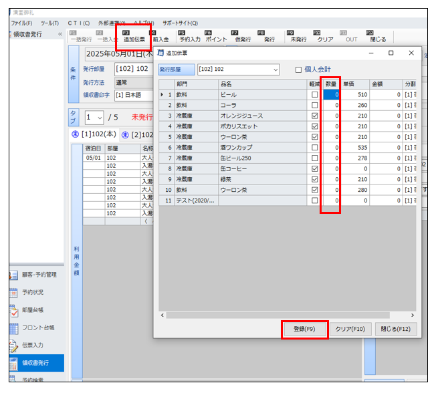Click the 仮発行 F7 toolbar button
The height and width of the screenshot is (393, 442).
(x=241, y=36)
